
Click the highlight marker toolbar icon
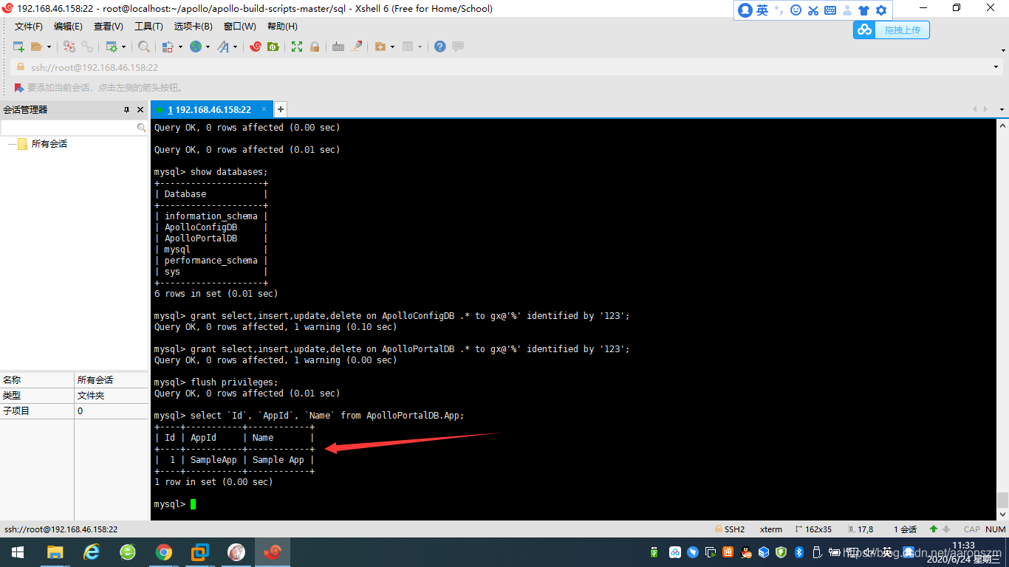click(x=357, y=47)
